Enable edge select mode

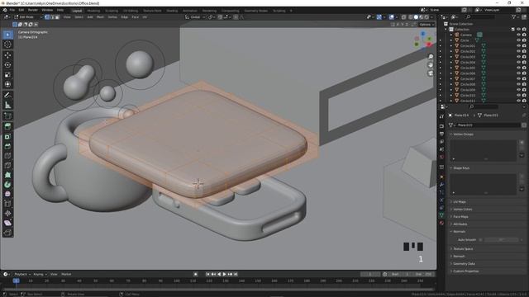coord(52,16)
